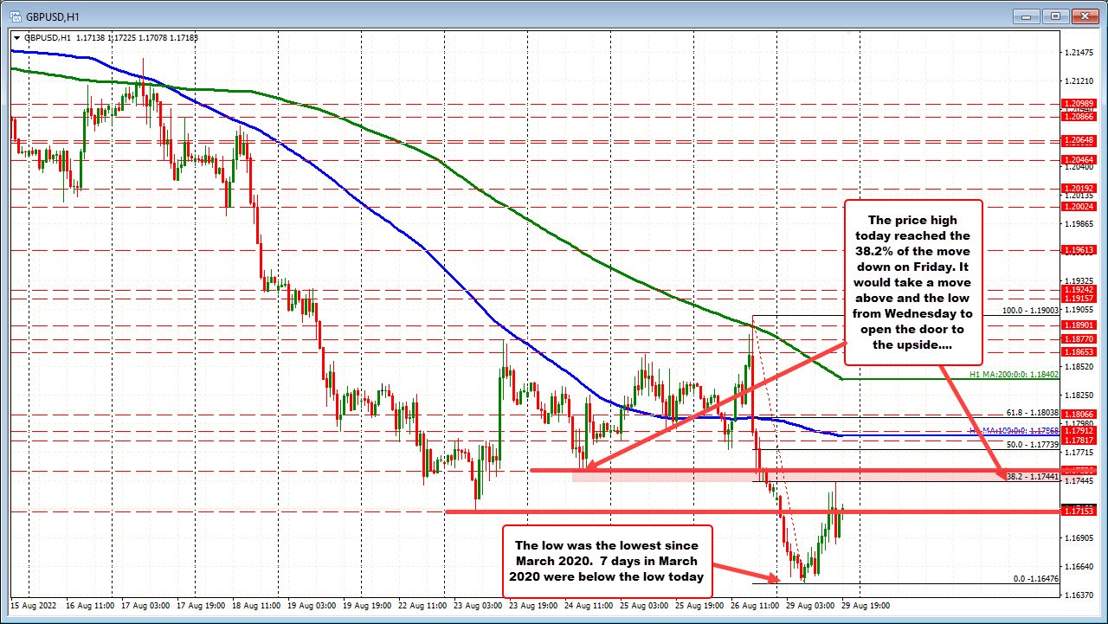Restore the GBPUSD chart window size
Screen dimensions: 1108x624
click(1055, 16)
